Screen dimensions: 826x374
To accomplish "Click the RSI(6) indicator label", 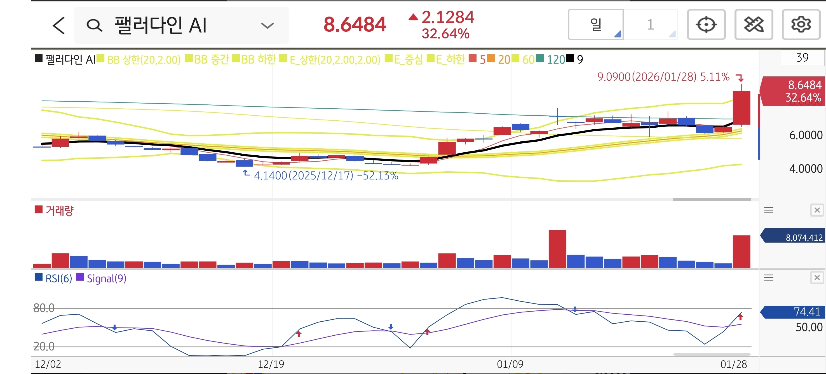I will click(58, 278).
